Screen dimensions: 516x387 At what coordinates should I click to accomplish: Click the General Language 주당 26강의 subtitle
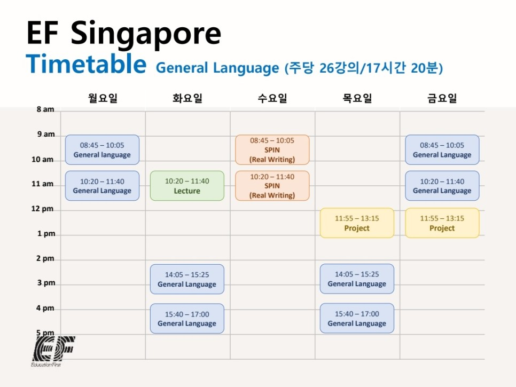(x=299, y=68)
